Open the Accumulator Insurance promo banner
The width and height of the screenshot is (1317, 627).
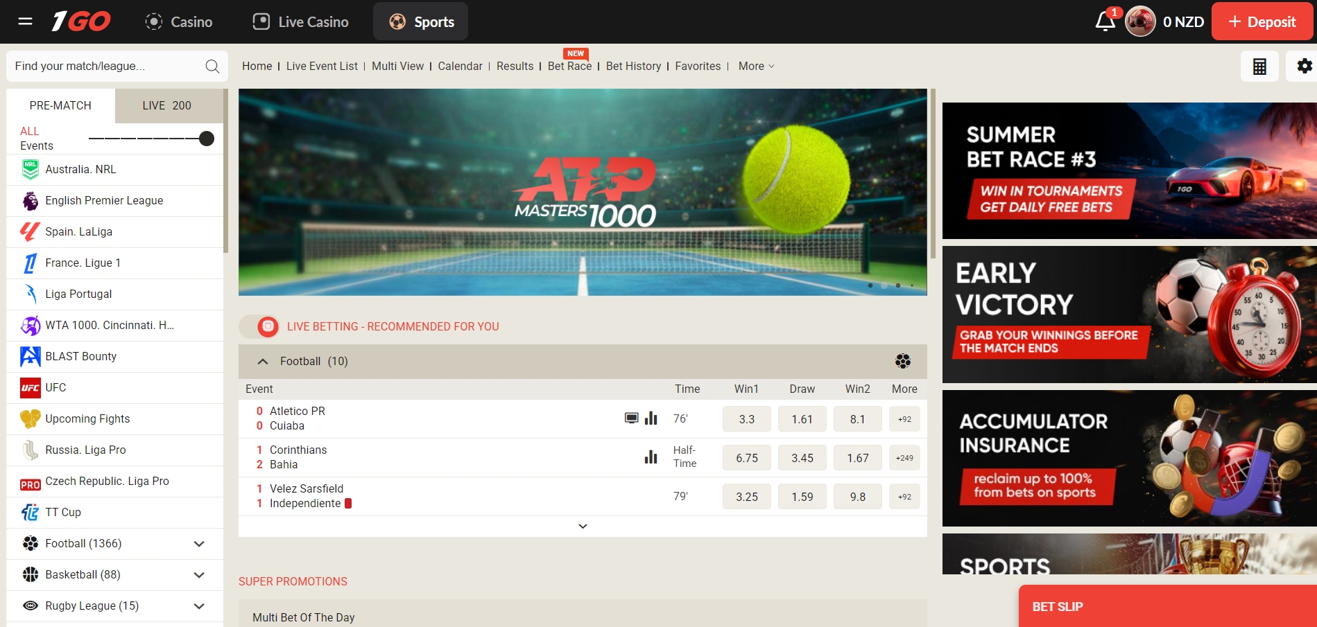(x=1130, y=458)
